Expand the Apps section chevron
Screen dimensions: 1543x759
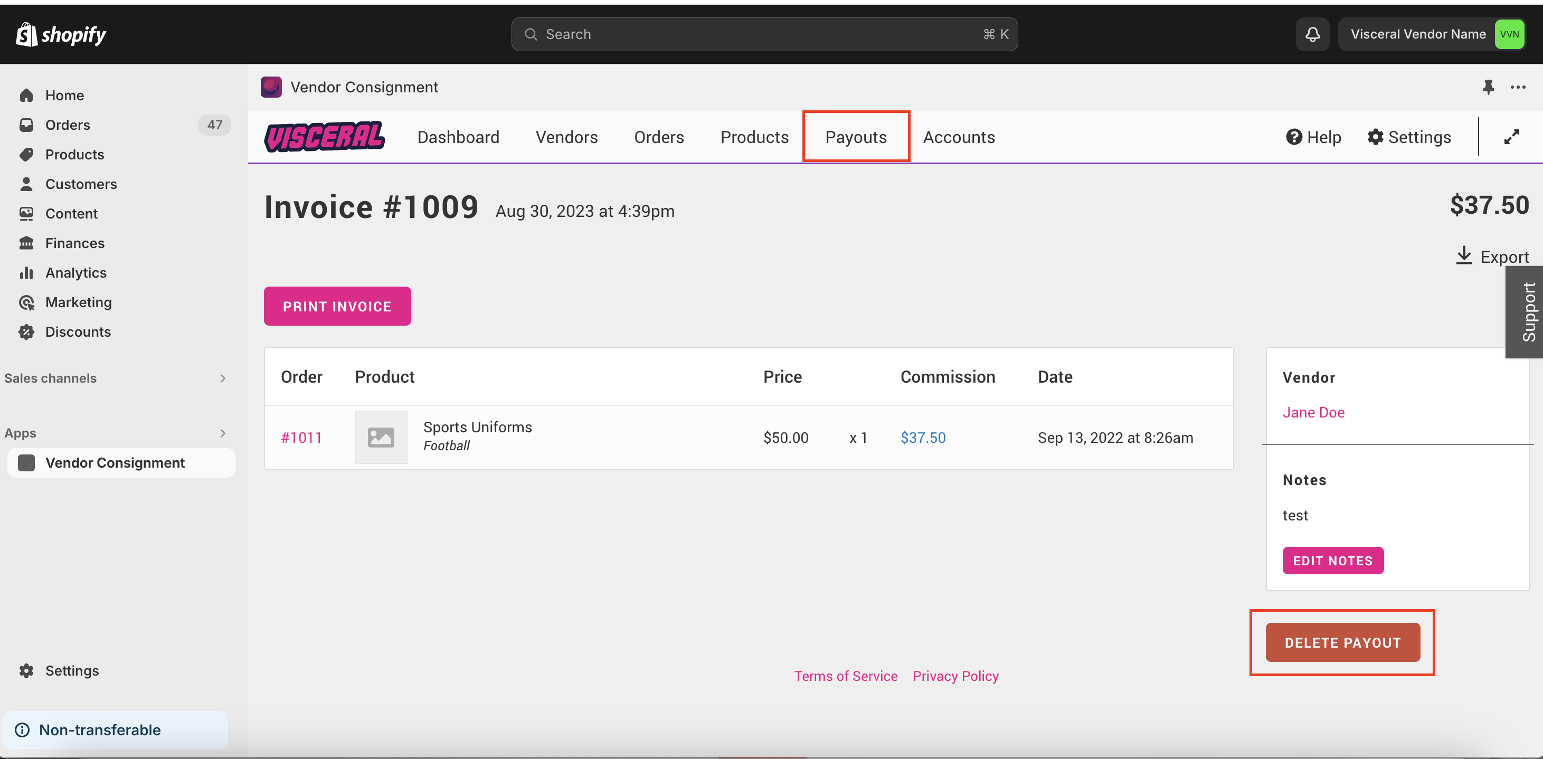(223, 433)
